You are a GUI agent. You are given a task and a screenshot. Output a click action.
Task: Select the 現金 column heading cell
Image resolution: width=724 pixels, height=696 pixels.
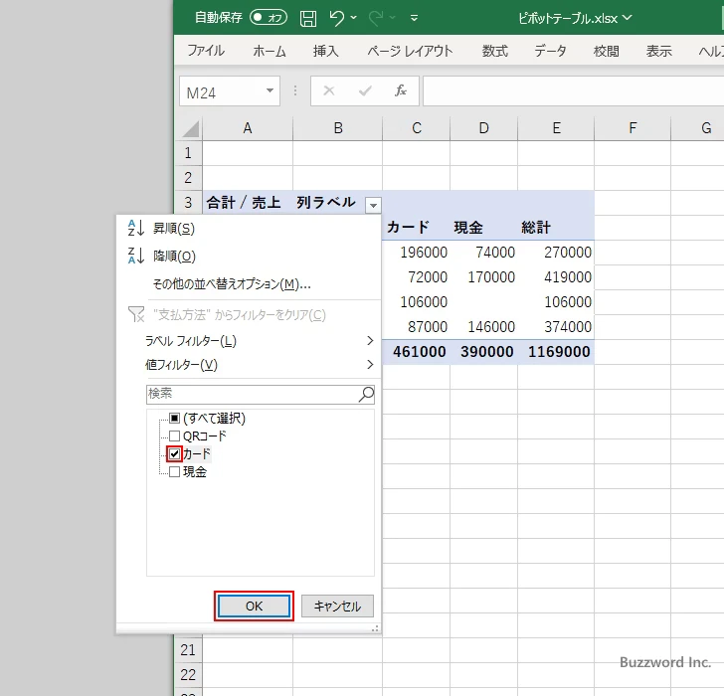pyautogui.click(x=484, y=228)
